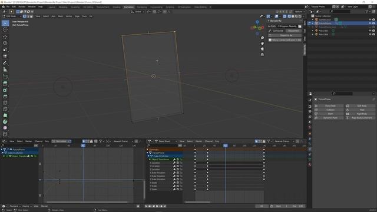
Task: Toggle camera view icon in viewport
Action: (262, 49)
